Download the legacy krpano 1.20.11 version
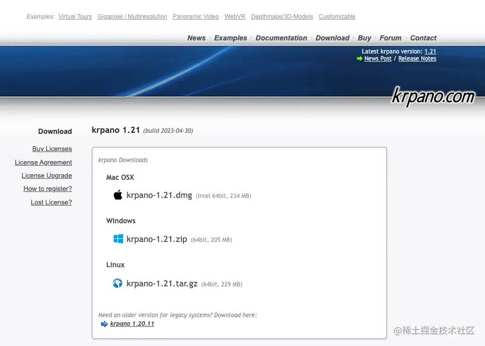 [132, 324]
